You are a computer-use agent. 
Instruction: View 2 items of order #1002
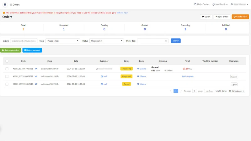click(142, 76)
